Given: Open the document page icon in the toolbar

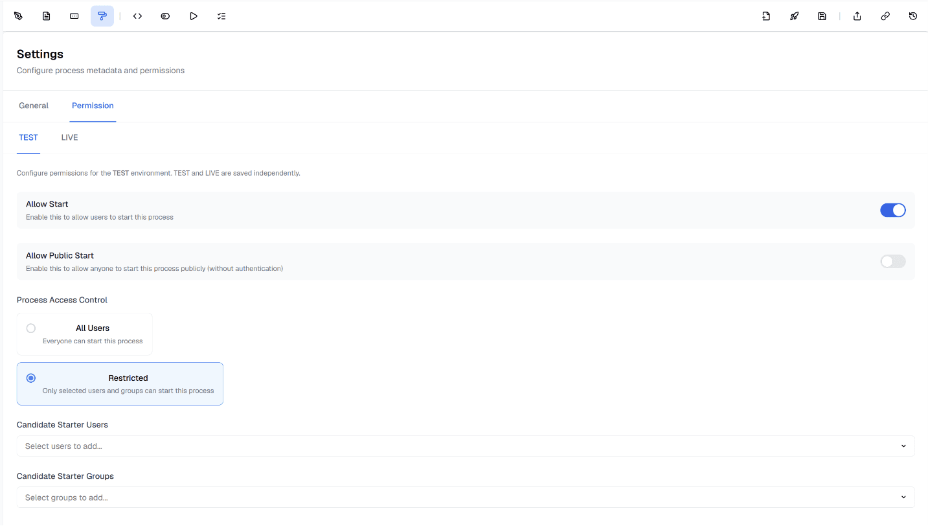Looking at the screenshot, I should pyautogui.click(x=47, y=16).
